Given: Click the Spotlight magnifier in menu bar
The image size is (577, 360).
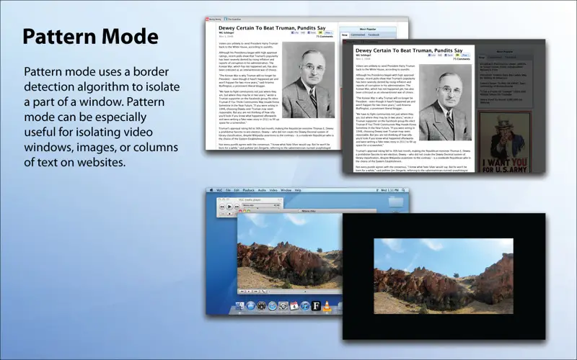Looking at the screenshot, I should (403, 190).
